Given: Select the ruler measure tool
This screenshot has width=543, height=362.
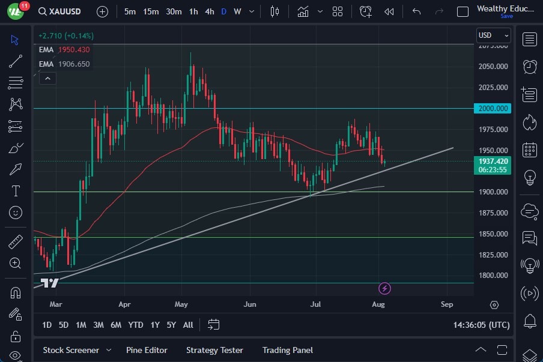Looking at the screenshot, I should click(16, 242).
